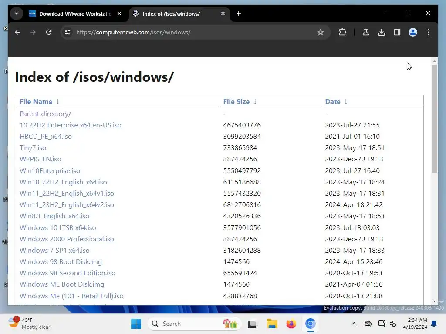This screenshot has height=334, width=446.
Task: Click Windows 98 Boot Disk.img link
Action: [61, 262]
